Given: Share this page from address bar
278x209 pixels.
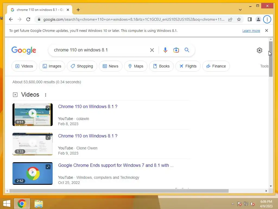Looking at the screenshot, I should [230, 19].
